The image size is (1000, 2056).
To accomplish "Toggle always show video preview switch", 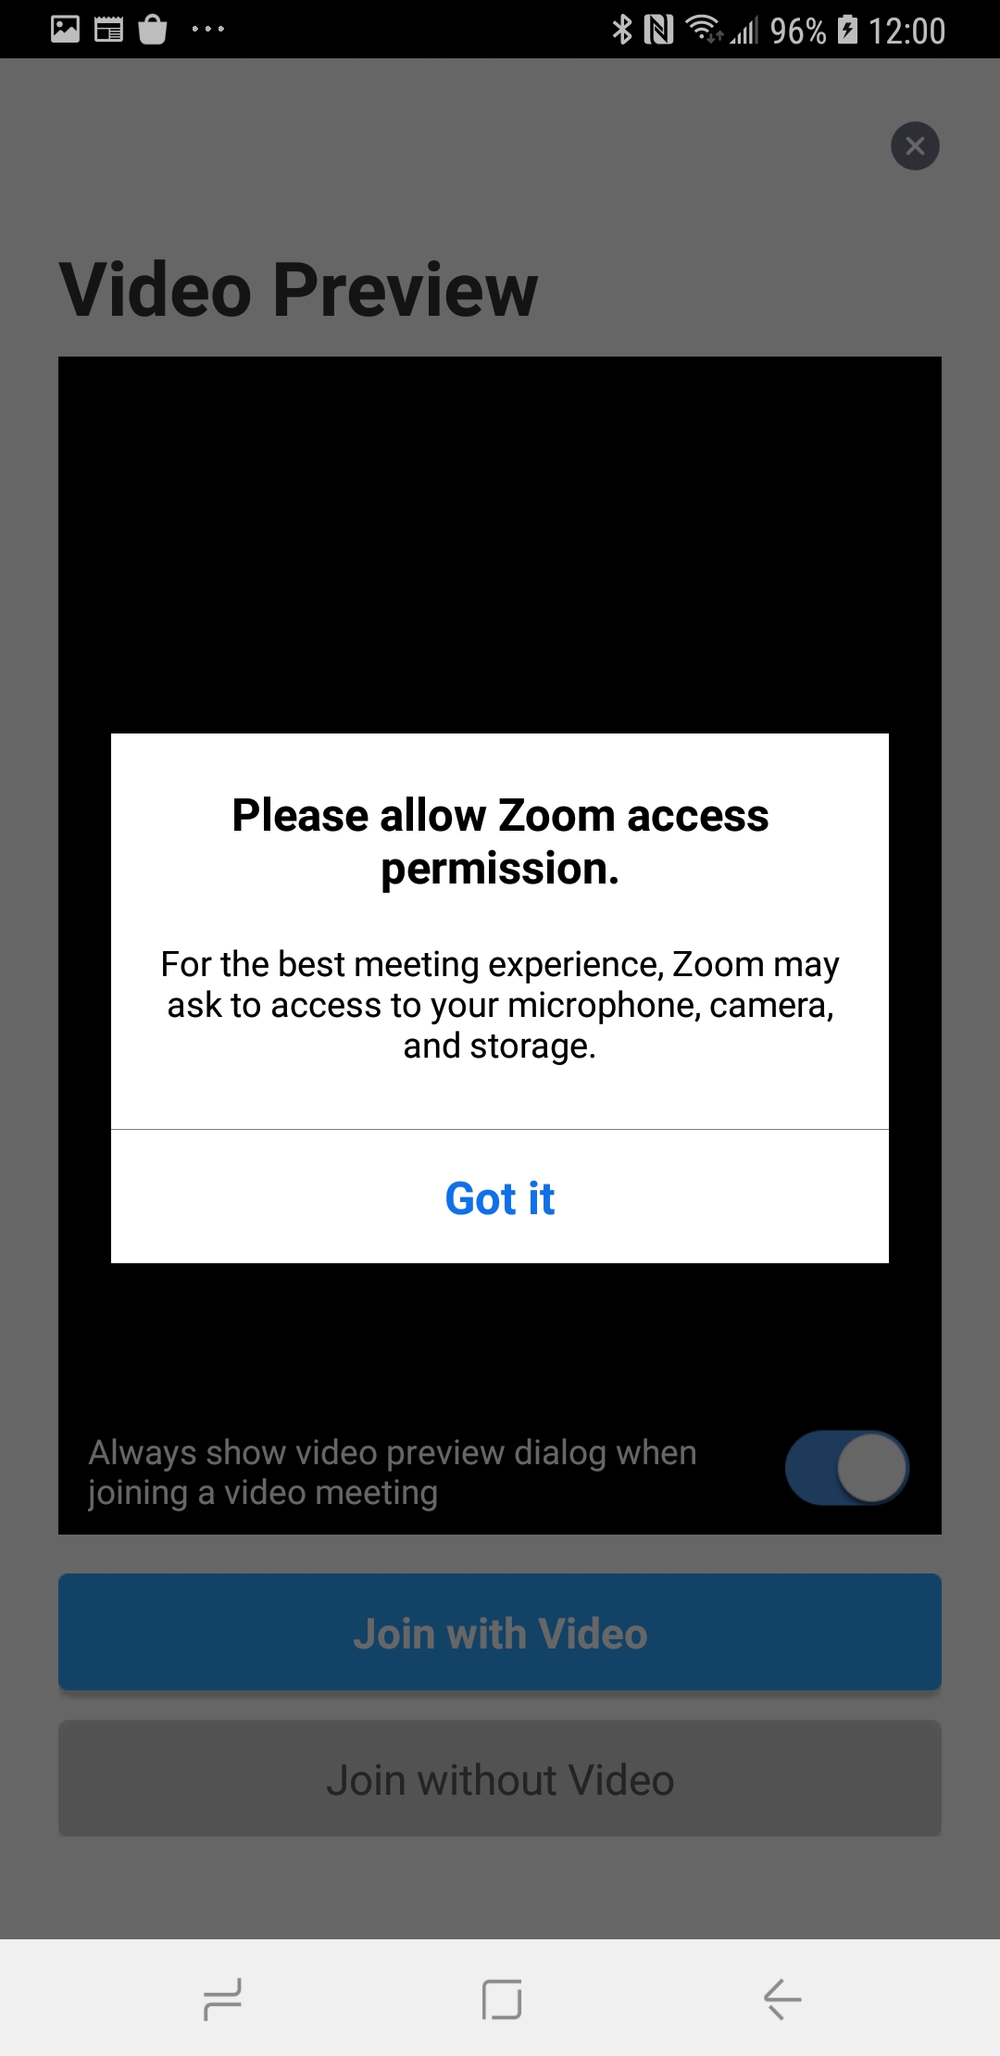I will (846, 1468).
